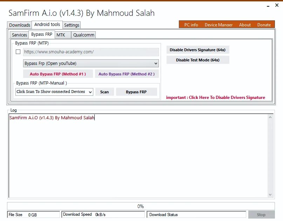
Task: Click inside the Log text area
Action: [138, 156]
